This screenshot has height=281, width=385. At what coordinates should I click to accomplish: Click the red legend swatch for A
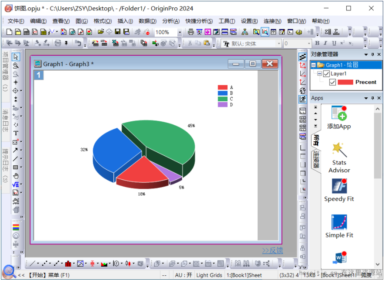[222, 87]
